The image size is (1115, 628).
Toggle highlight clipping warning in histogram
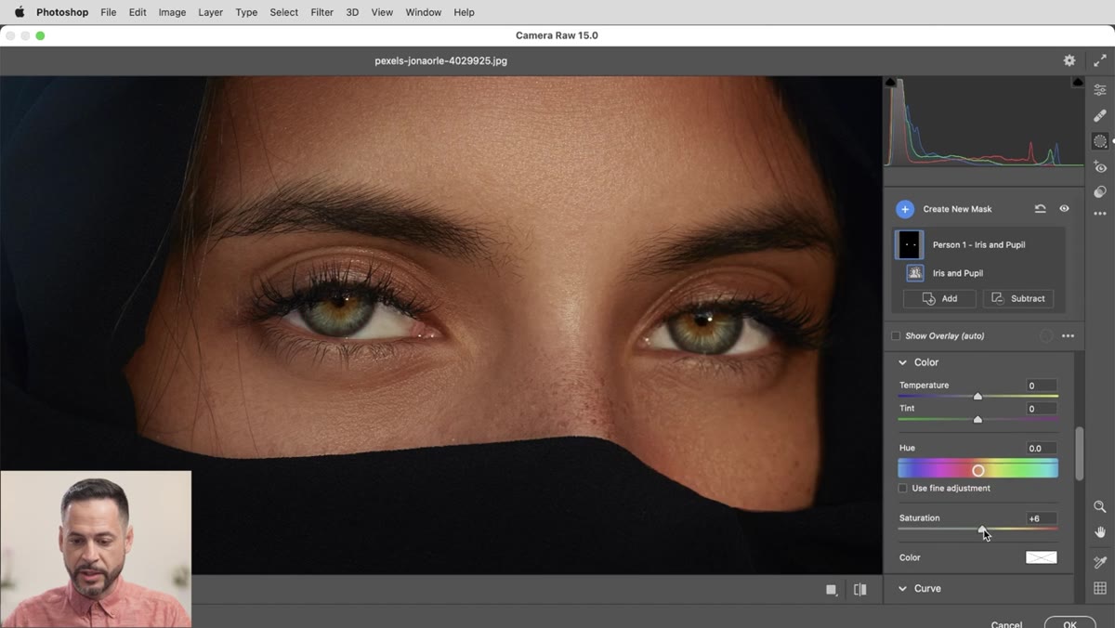tap(1078, 83)
